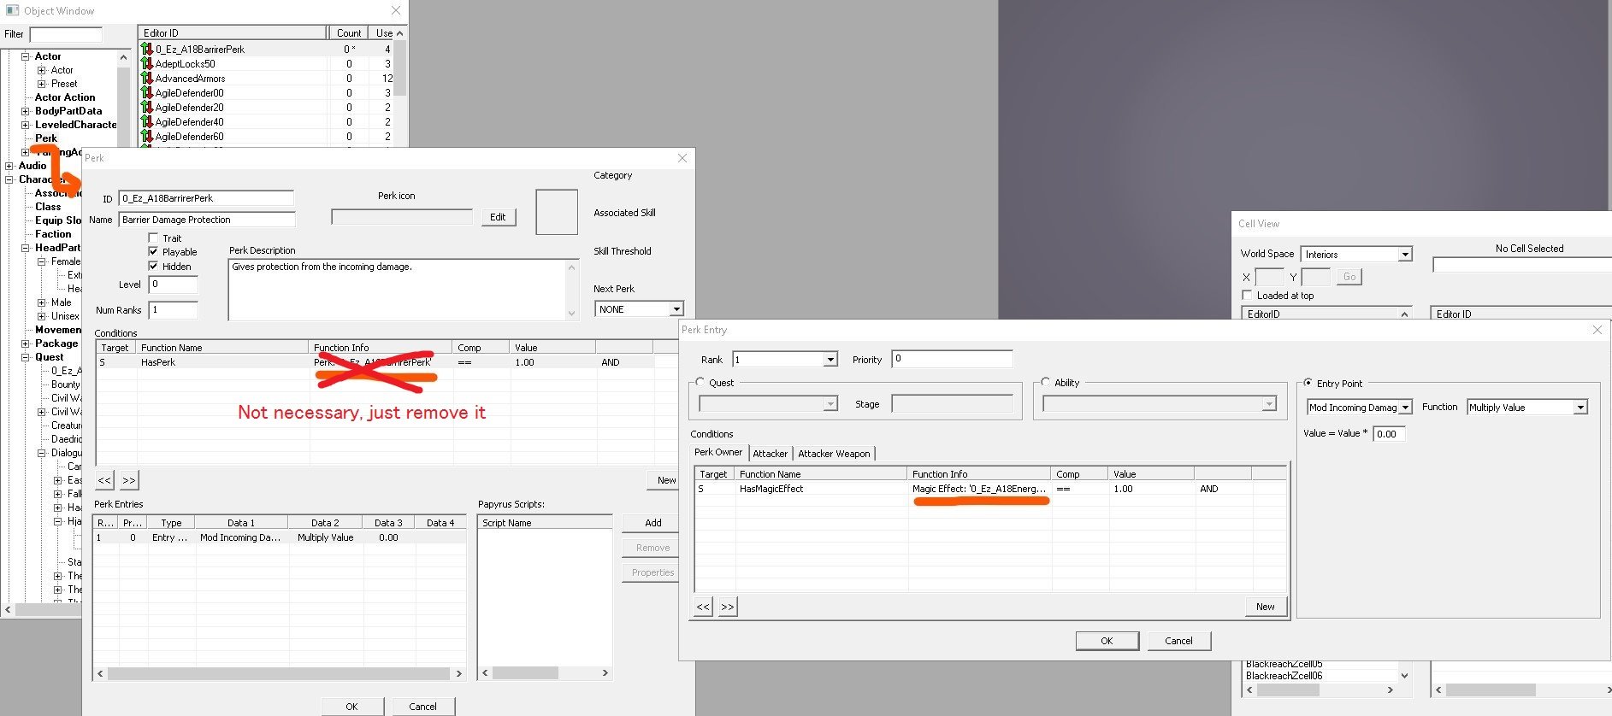1612x716 pixels.
Task: Click the << button in Perk conditions
Action: coord(104,480)
